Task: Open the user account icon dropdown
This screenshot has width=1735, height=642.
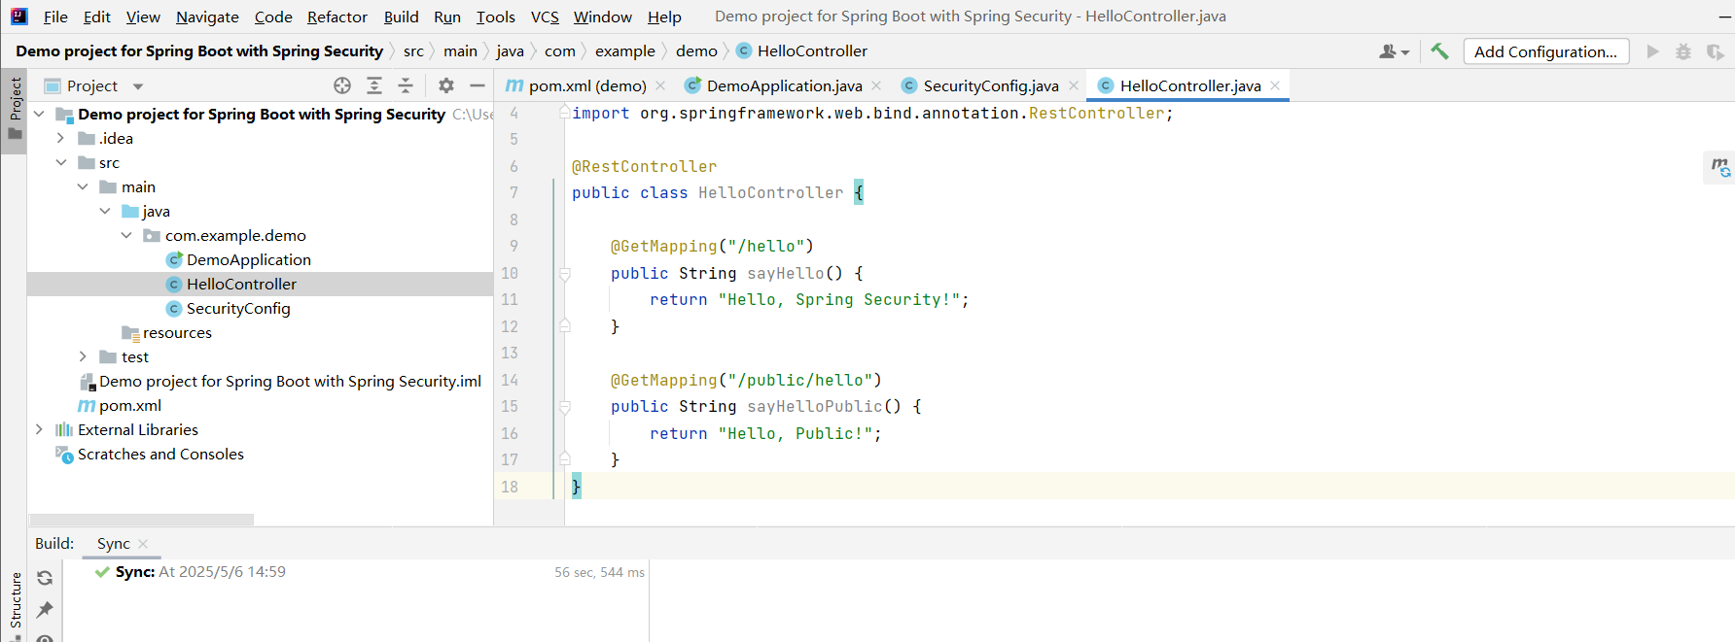Action: pyautogui.click(x=1394, y=51)
